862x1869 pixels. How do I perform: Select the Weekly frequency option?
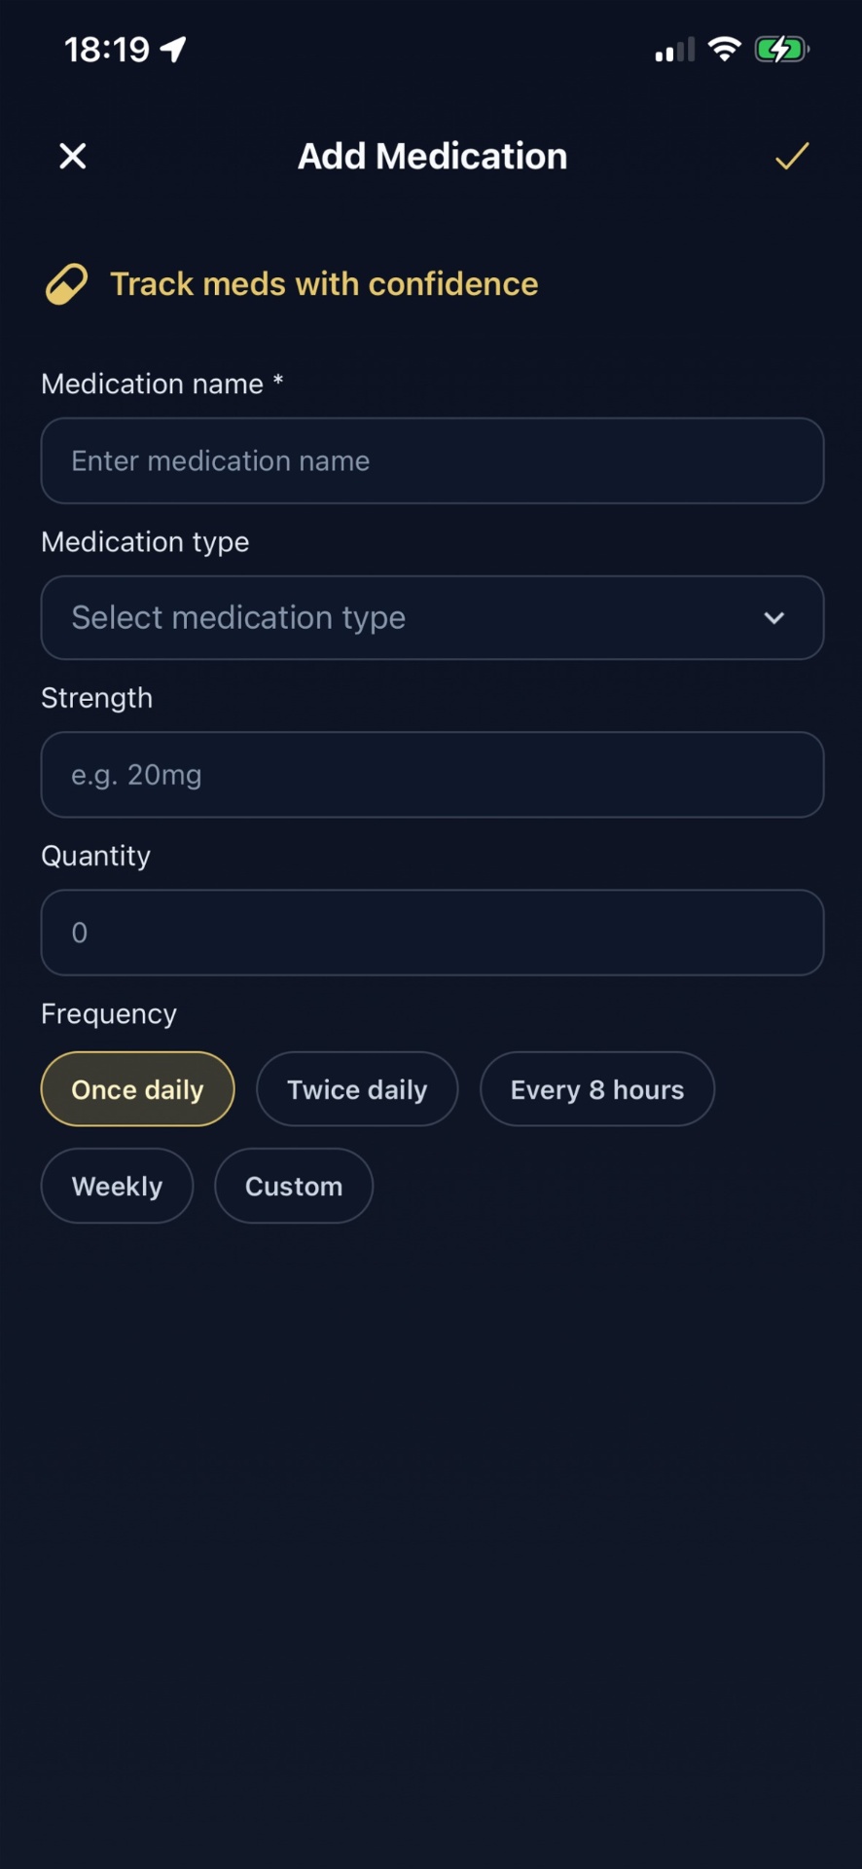pos(117,1186)
